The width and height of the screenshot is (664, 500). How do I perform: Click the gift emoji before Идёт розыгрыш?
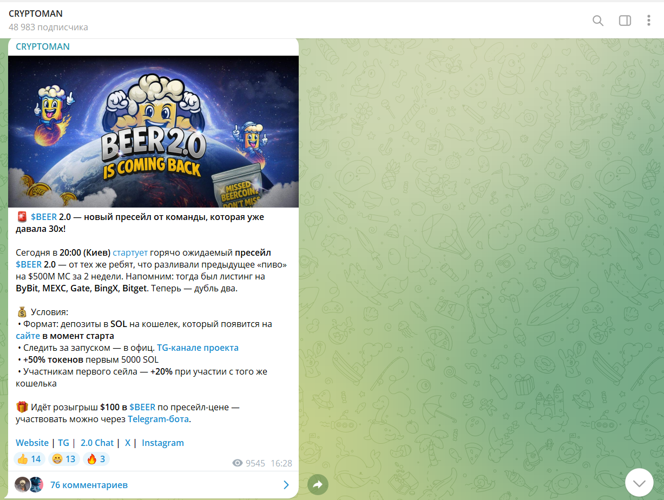(22, 407)
